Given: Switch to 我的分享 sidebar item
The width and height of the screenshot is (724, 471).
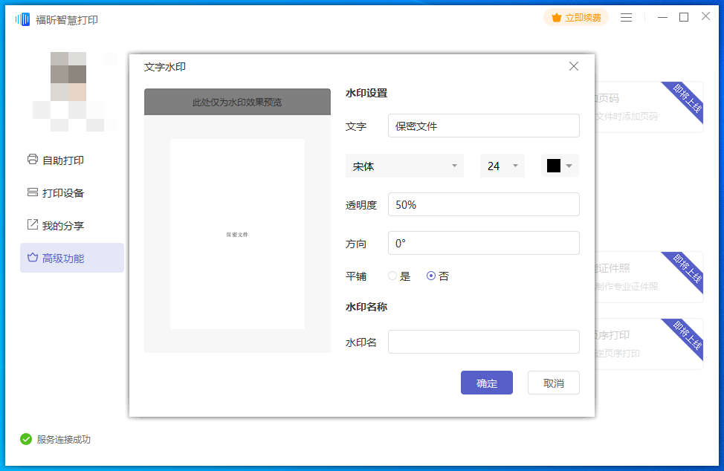Looking at the screenshot, I should click(x=63, y=225).
